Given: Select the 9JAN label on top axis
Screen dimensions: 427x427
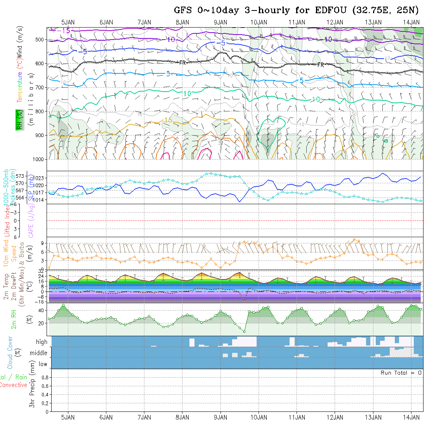Looking at the screenshot, I should point(220,22).
